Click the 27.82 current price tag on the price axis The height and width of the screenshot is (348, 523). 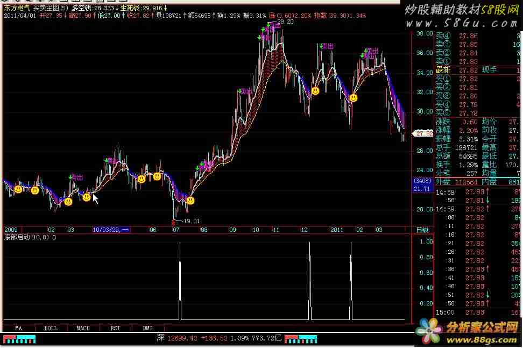click(423, 133)
